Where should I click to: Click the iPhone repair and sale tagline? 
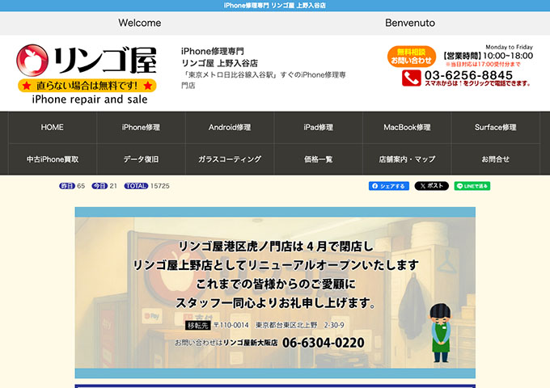pos(90,99)
